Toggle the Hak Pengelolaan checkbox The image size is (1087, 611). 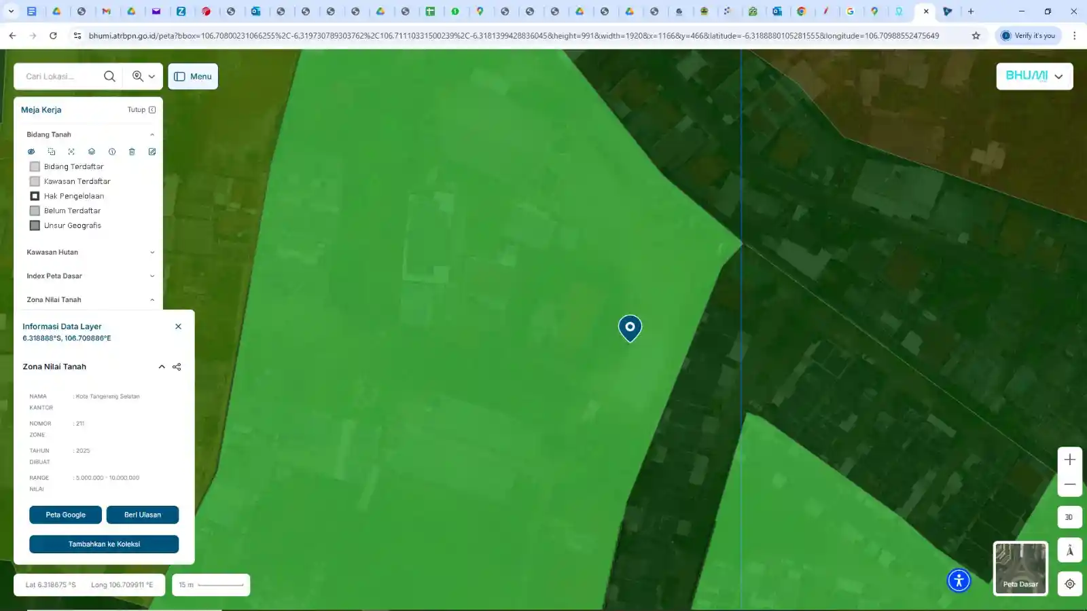coord(35,196)
